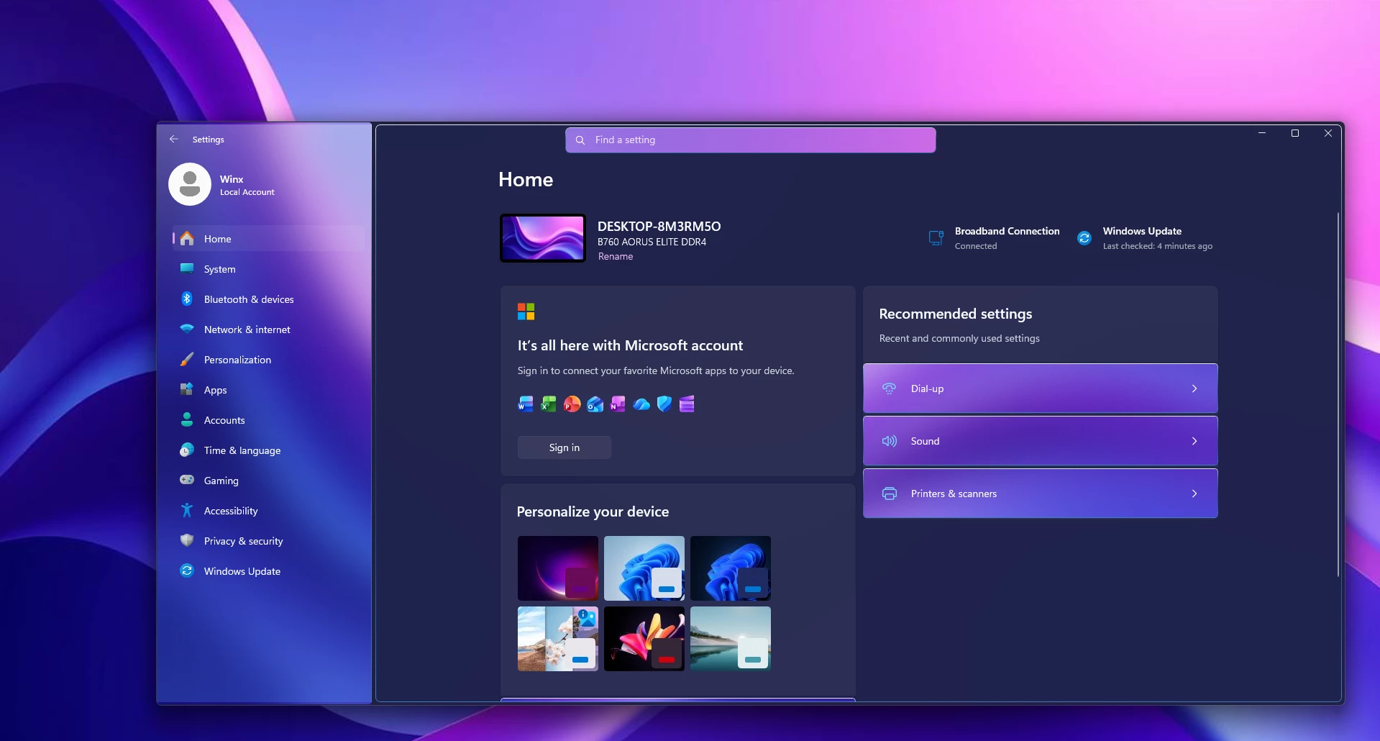Screen dimensions: 1380x741
Task: Click the Outlook app icon
Action: coord(595,404)
